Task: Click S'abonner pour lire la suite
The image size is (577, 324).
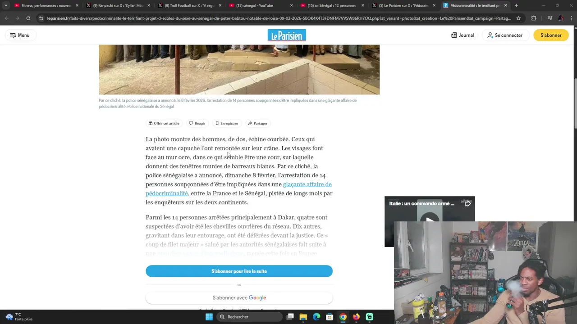Action: pyautogui.click(x=239, y=271)
